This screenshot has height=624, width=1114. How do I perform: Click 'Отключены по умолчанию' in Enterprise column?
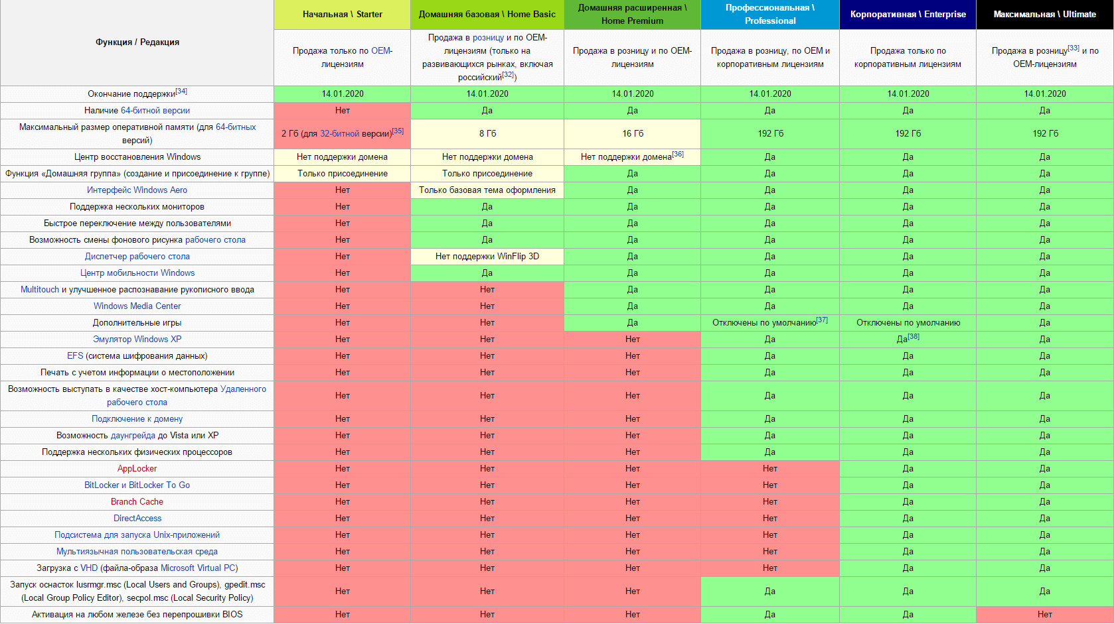(908, 322)
